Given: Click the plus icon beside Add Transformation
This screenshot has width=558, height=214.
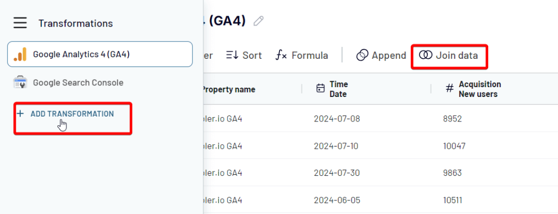Looking at the screenshot, I should coord(21,114).
